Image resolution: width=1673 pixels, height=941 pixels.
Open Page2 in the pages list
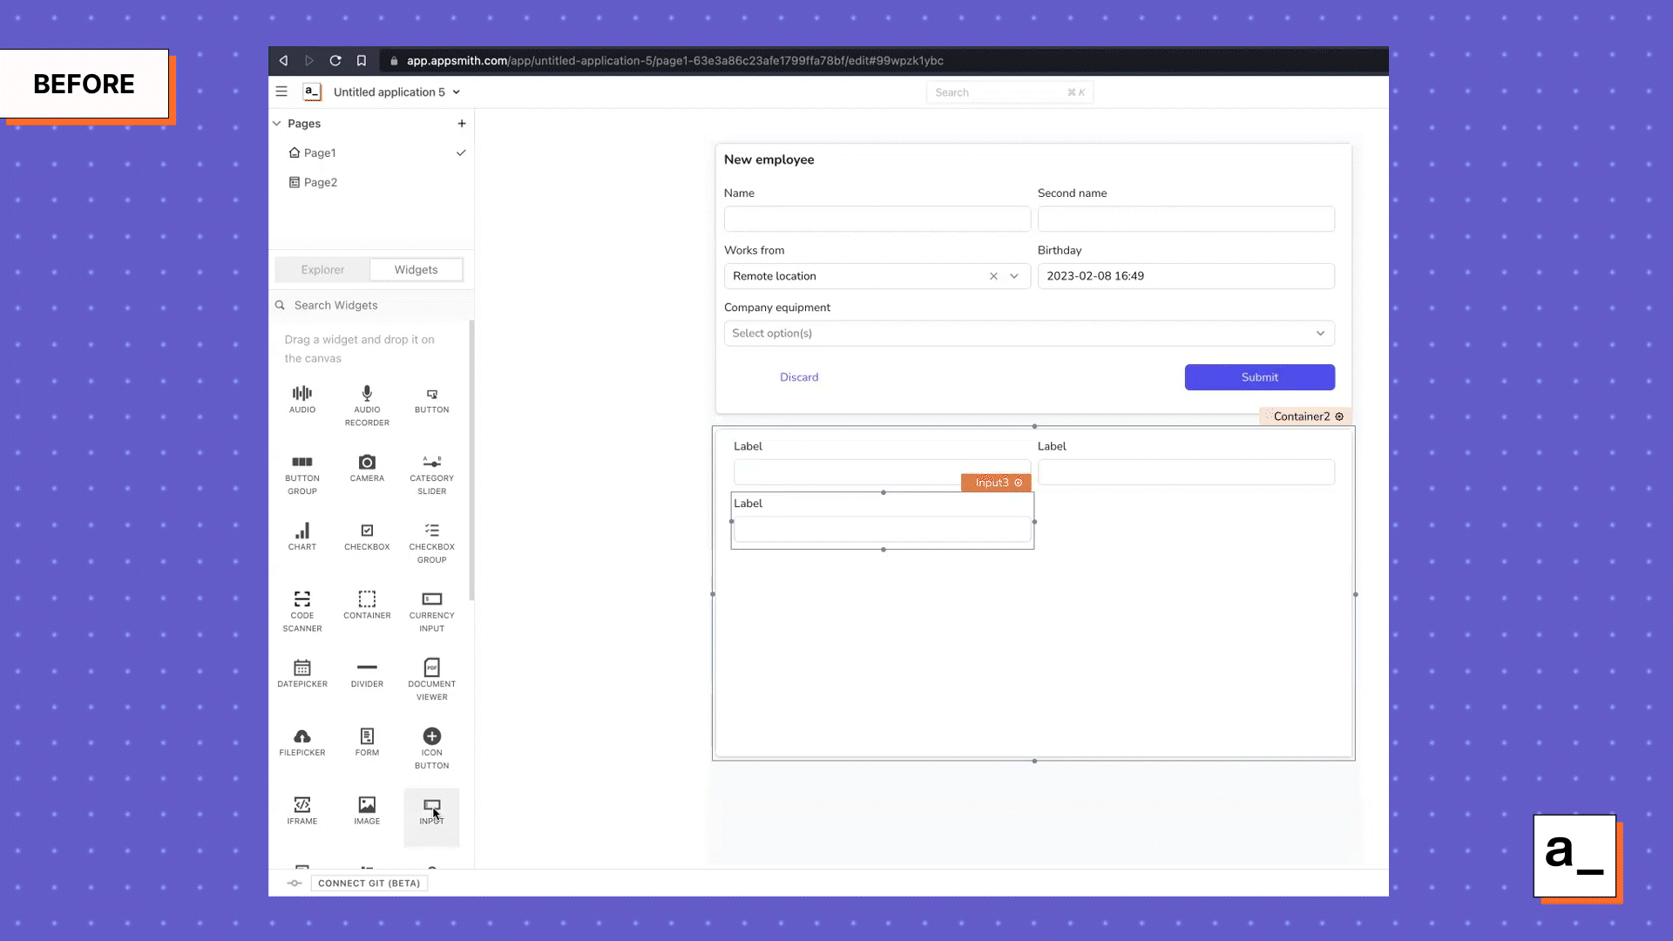pyautogui.click(x=320, y=182)
